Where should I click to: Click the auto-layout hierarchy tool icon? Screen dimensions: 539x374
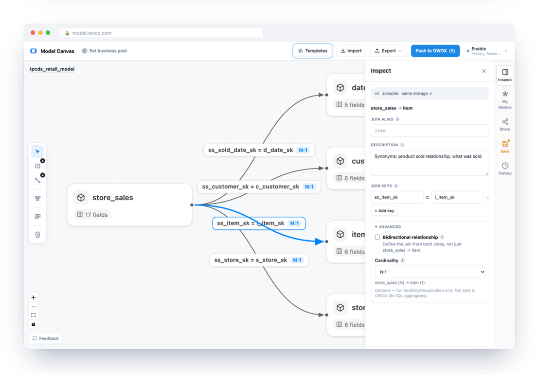(x=37, y=198)
